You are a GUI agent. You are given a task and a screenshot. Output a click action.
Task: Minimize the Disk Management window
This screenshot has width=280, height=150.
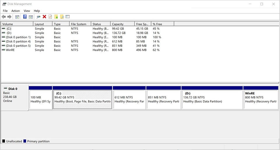pos(250,4)
